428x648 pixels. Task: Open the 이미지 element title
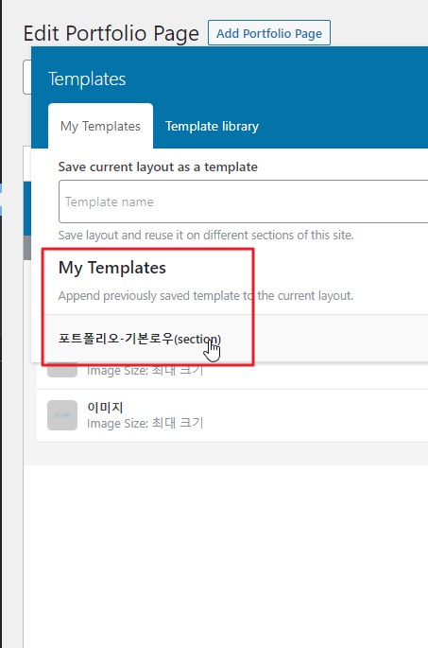(105, 407)
